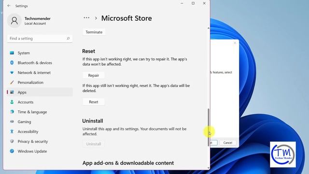Click the Windows Update sync icon
This screenshot has width=309, height=174.
point(12,151)
